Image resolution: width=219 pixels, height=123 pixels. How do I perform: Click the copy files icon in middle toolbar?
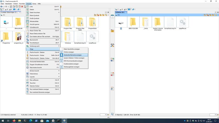[112, 60]
